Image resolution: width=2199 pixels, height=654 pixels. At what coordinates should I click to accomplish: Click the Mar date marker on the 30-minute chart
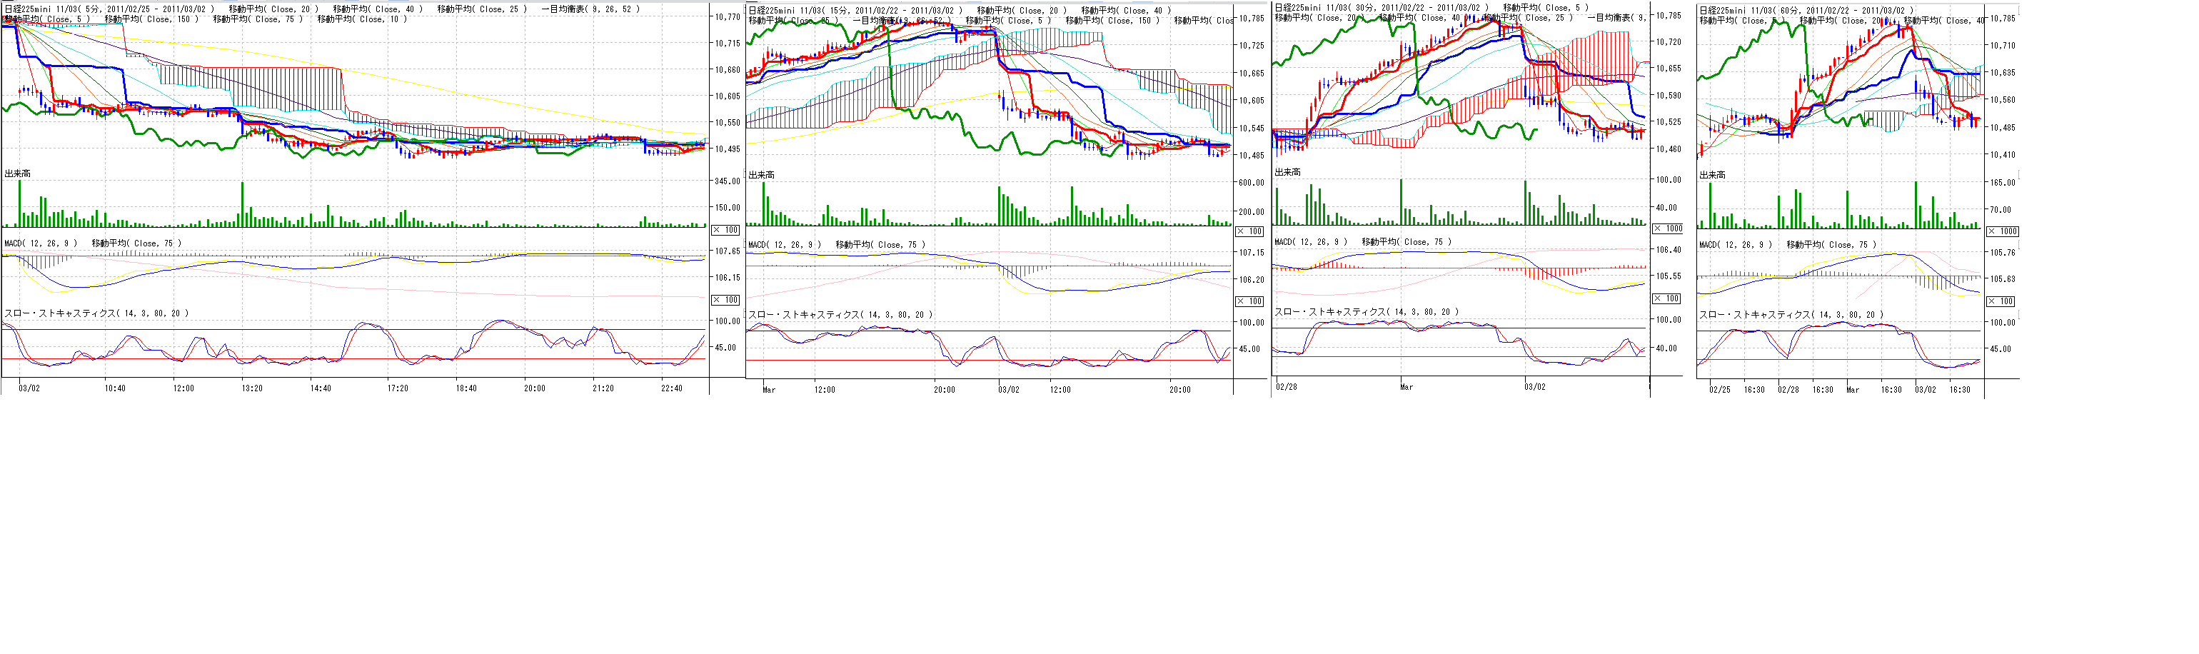coord(1407,388)
